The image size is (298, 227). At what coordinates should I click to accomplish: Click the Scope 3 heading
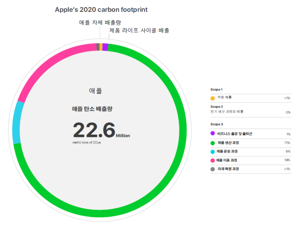point(216,124)
